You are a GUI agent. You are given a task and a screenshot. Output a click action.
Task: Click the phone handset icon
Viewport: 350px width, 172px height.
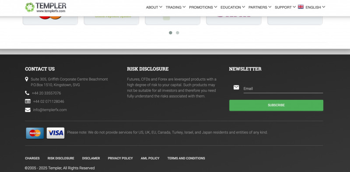click(x=27, y=93)
